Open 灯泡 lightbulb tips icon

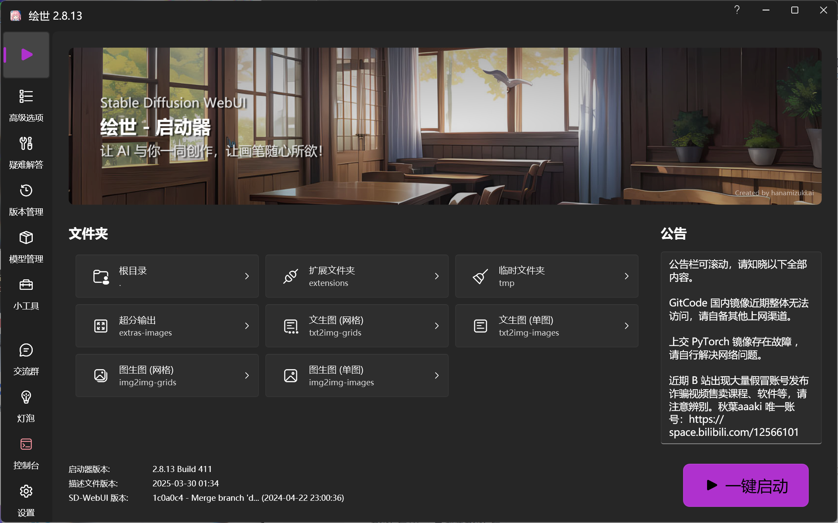click(26, 397)
